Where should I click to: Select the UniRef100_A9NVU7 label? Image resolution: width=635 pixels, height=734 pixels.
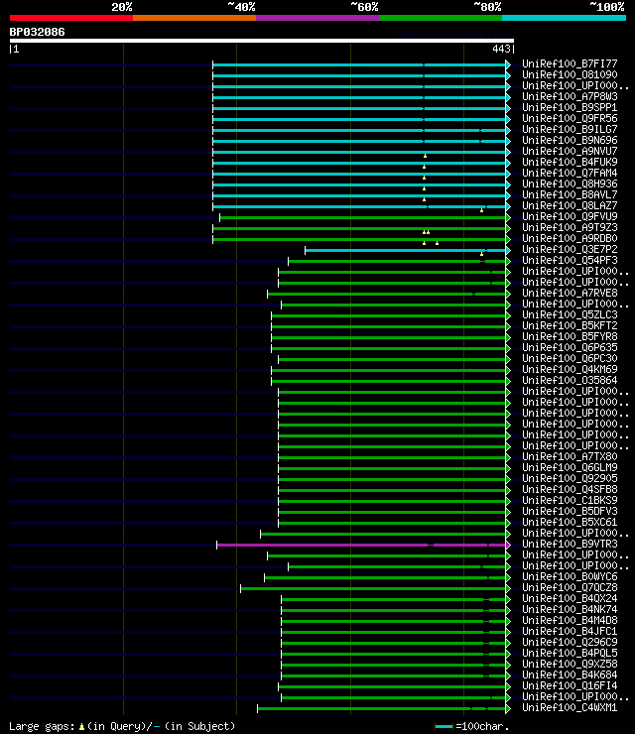(570, 151)
